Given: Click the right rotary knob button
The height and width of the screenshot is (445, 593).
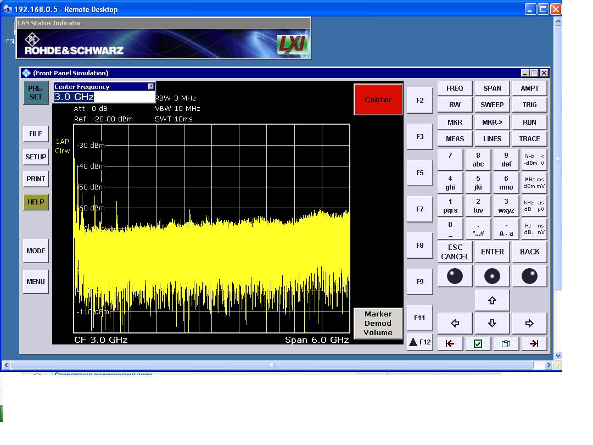Looking at the screenshot, I should pyautogui.click(x=529, y=276).
